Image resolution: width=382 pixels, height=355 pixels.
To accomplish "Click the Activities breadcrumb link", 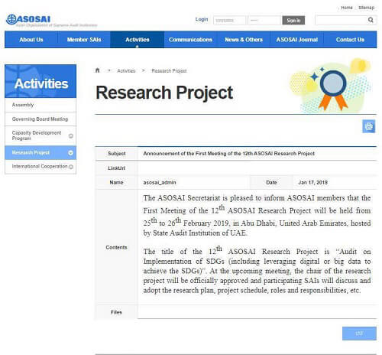I will pos(126,71).
